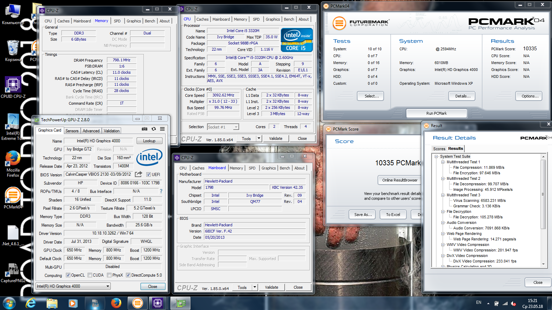
Task: Collapse the Web Page Rendering node
Action: coord(443,234)
